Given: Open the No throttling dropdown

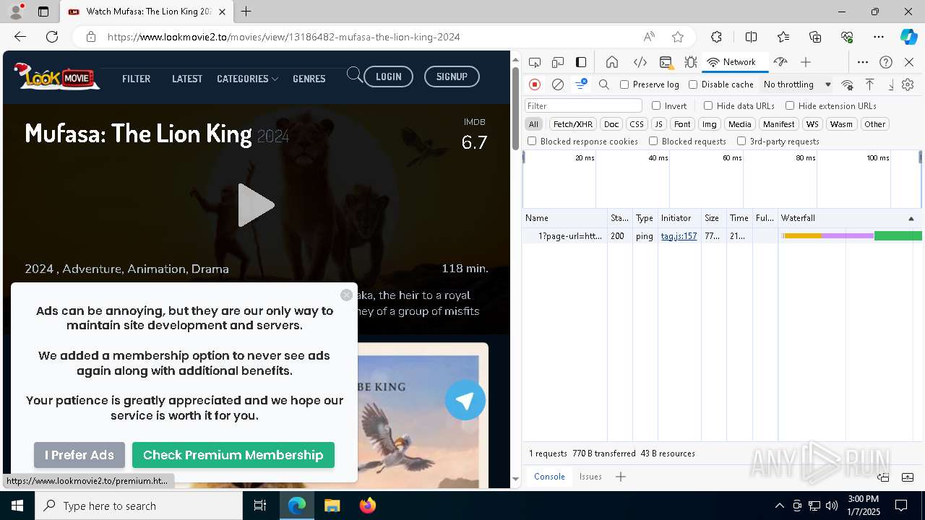Looking at the screenshot, I should pos(796,84).
